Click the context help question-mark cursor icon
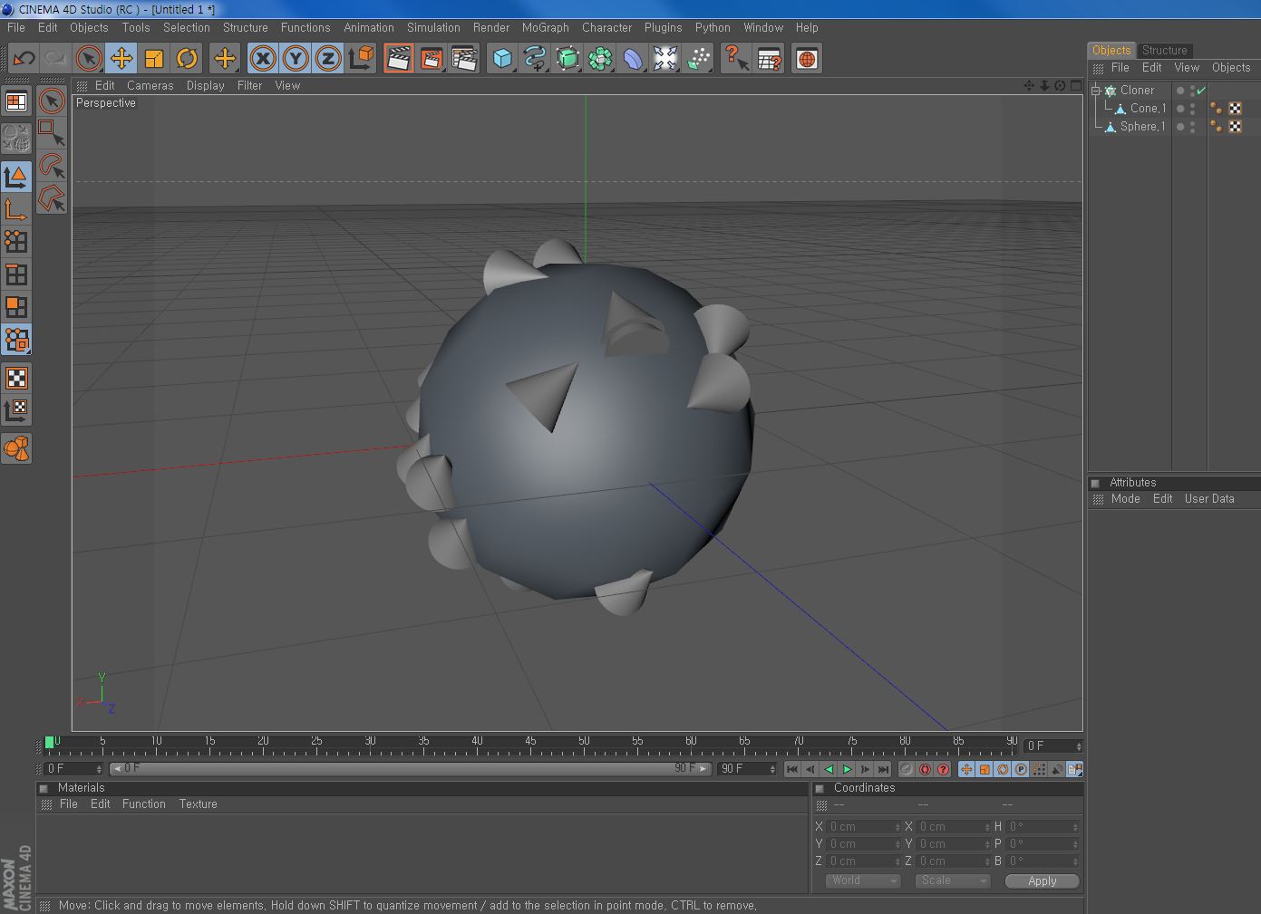 [736, 59]
